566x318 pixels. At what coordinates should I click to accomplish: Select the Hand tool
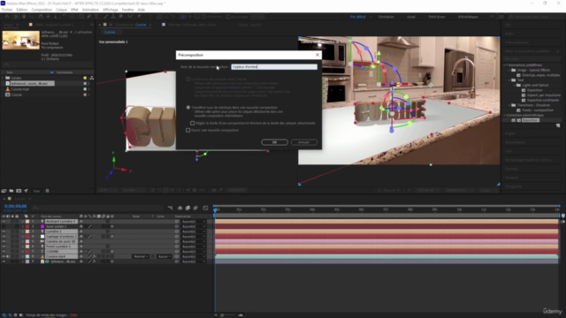[x=24, y=17]
